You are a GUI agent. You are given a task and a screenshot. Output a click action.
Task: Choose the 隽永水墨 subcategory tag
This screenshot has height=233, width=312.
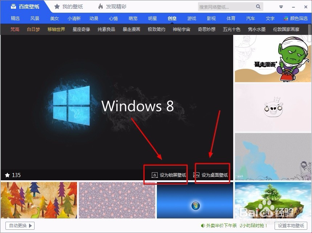(x=257, y=29)
